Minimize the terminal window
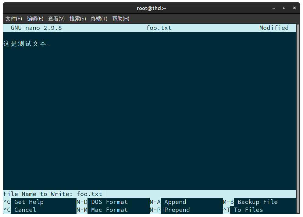This screenshot has width=303, height=217. point(273,8)
